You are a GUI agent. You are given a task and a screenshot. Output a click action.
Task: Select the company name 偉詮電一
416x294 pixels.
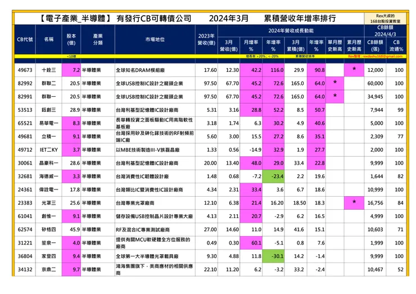pyautogui.click(x=49, y=189)
